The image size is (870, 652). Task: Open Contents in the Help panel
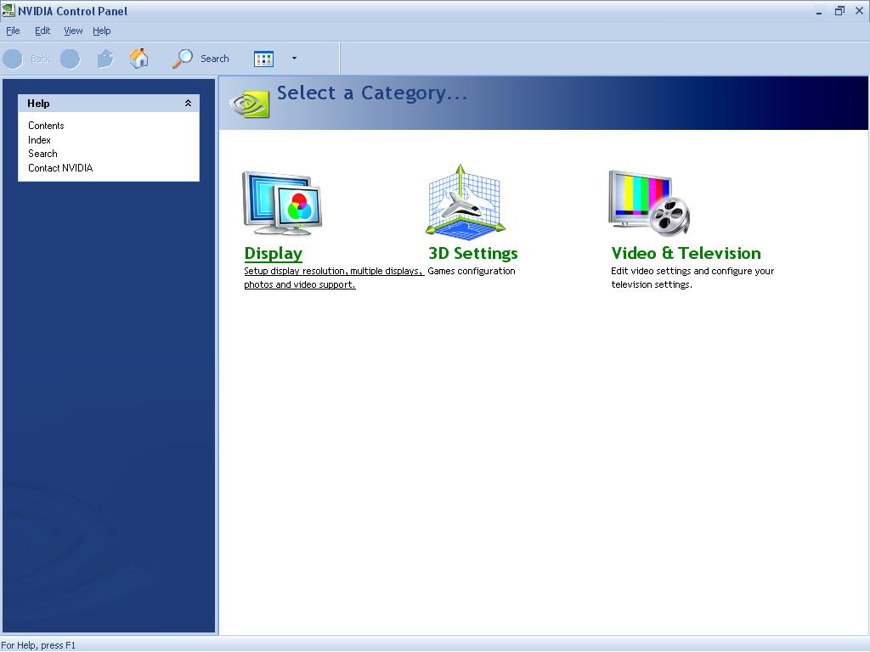[46, 126]
